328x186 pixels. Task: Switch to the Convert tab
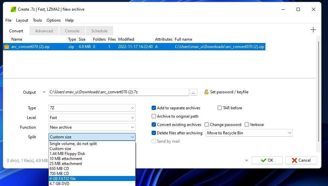16,31
